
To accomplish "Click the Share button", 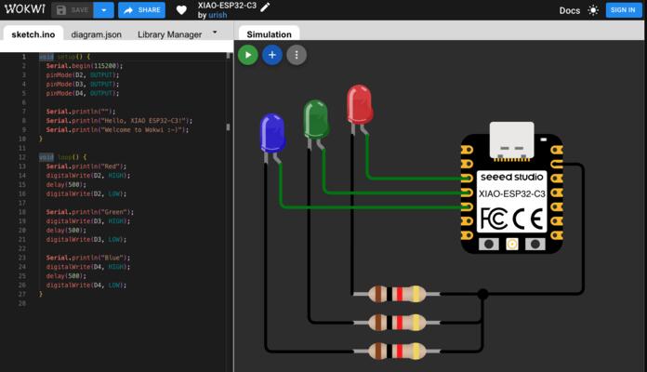I will point(141,10).
